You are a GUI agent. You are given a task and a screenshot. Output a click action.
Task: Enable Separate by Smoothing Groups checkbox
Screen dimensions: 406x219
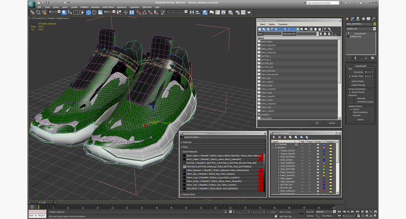[x=355, y=102]
